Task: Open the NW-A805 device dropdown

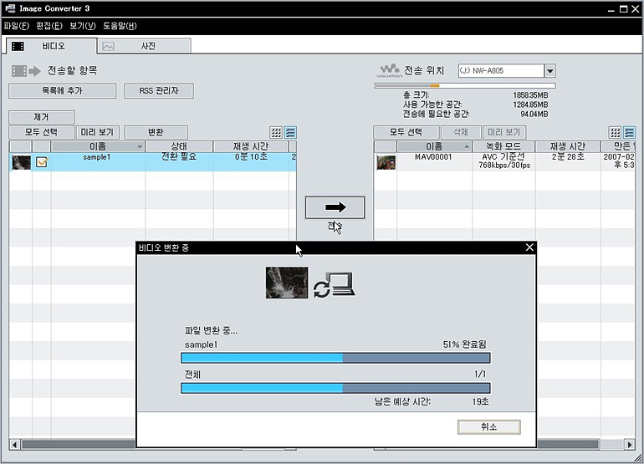Action: (x=550, y=70)
